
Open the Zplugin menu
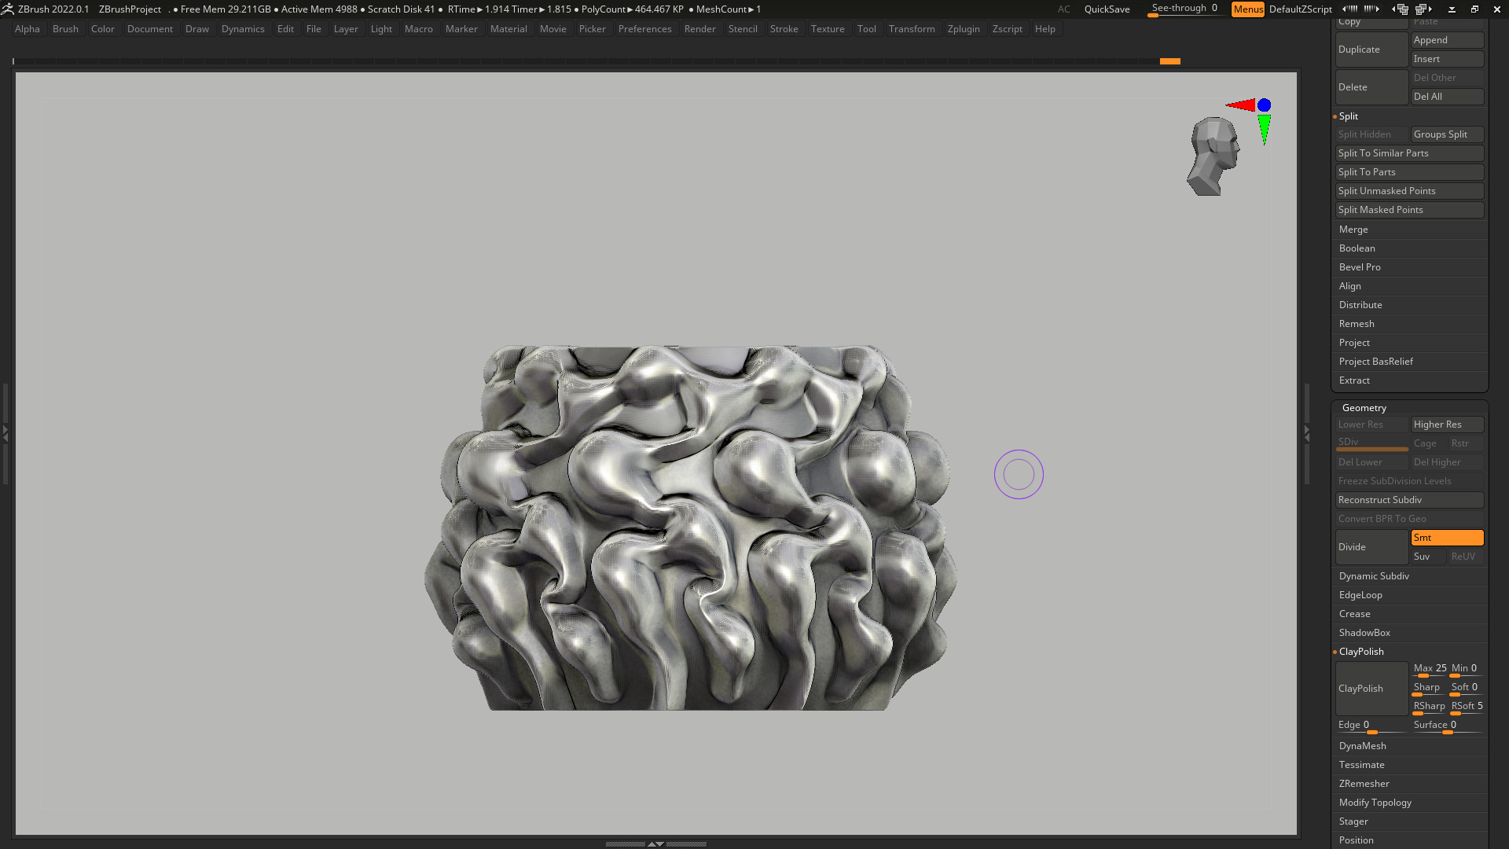(x=964, y=29)
